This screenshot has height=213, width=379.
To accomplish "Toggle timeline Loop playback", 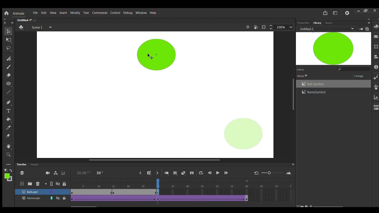I will [201, 173].
